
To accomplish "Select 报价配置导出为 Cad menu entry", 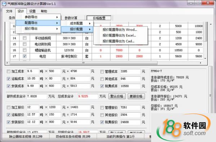I will [119, 41].
